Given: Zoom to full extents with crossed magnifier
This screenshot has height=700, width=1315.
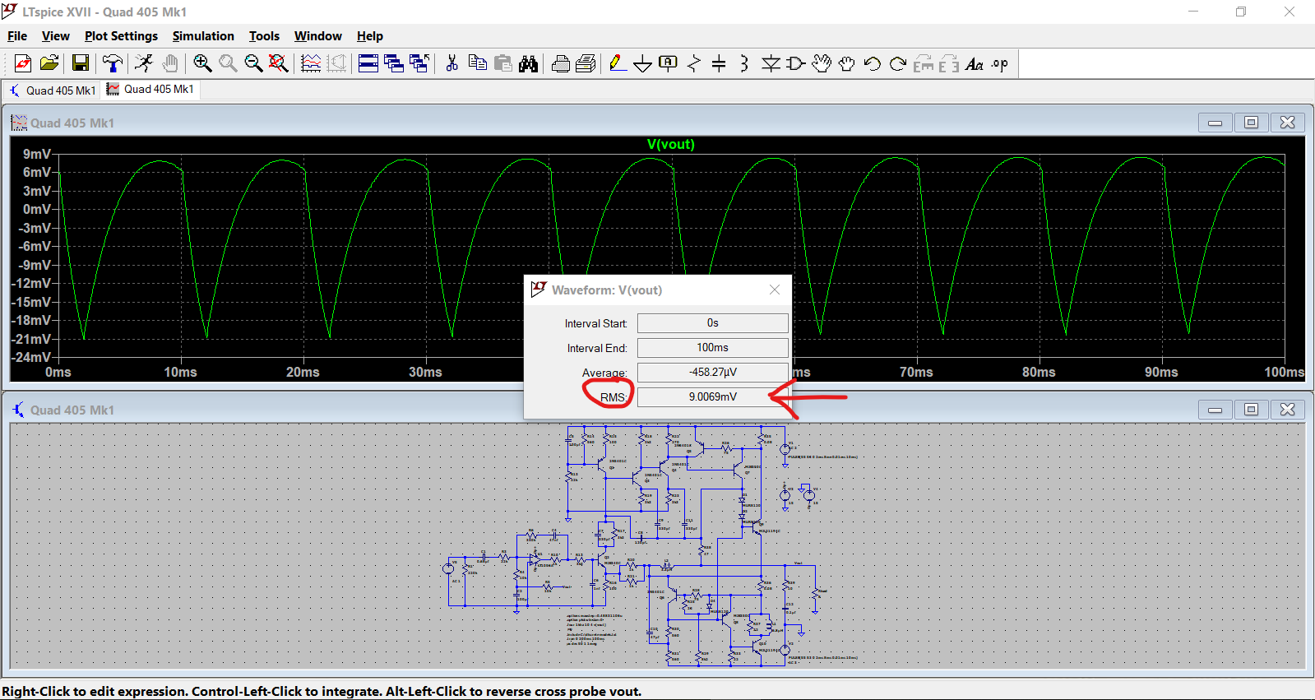Looking at the screenshot, I should point(279,63).
